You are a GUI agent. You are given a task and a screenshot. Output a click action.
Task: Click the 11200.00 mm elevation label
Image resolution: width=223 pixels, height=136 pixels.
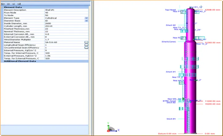pyautogui.click(x=212, y=101)
